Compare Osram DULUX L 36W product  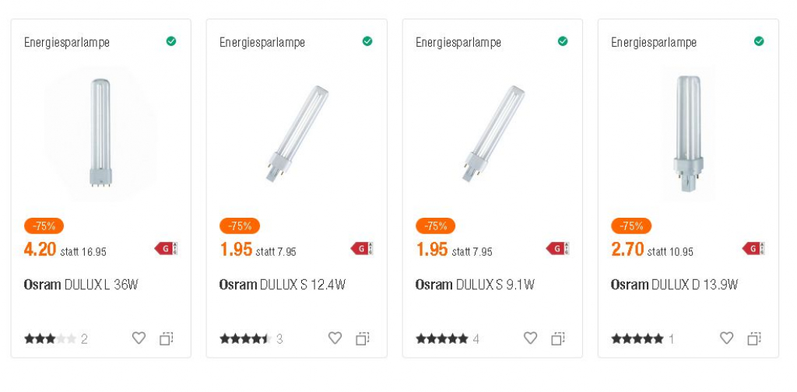coord(167,338)
